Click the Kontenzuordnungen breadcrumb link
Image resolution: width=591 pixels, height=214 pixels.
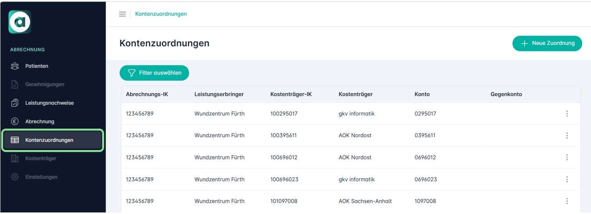161,14
